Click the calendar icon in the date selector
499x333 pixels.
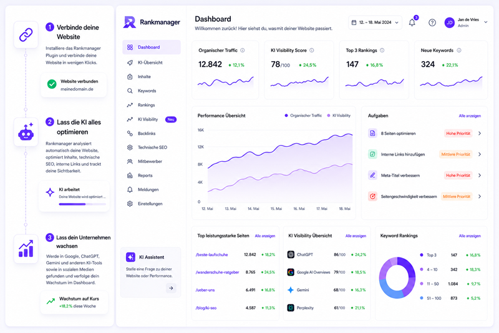[x=354, y=22]
